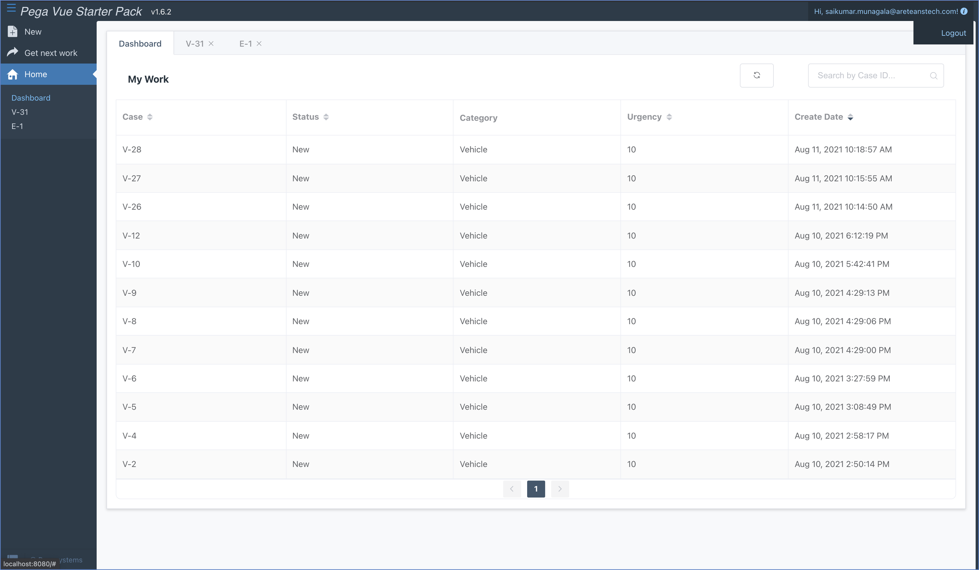The image size is (979, 570).
Task: Select the Get next work icon
Action: (12, 52)
